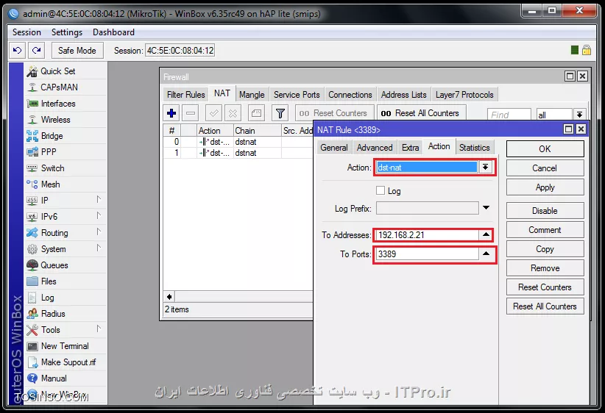605x413 pixels.
Task: Switch to the Filter Rules tab
Action: tap(185, 95)
